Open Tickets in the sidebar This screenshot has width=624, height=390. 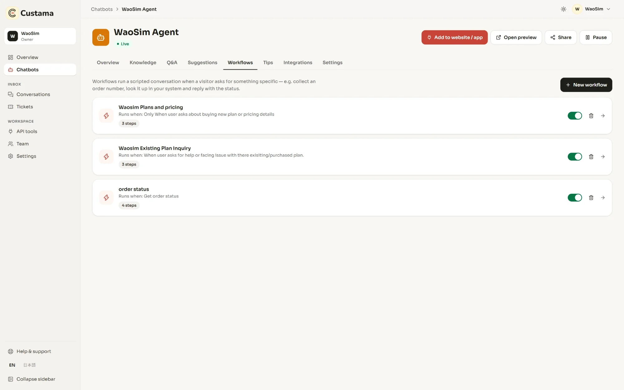pos(40,107)
